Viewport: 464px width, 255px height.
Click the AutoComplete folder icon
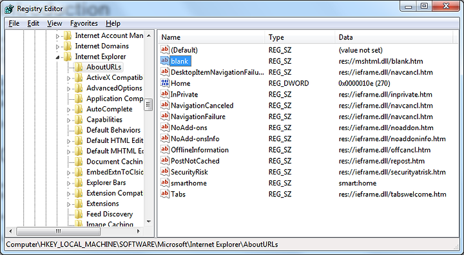[79, 109]
